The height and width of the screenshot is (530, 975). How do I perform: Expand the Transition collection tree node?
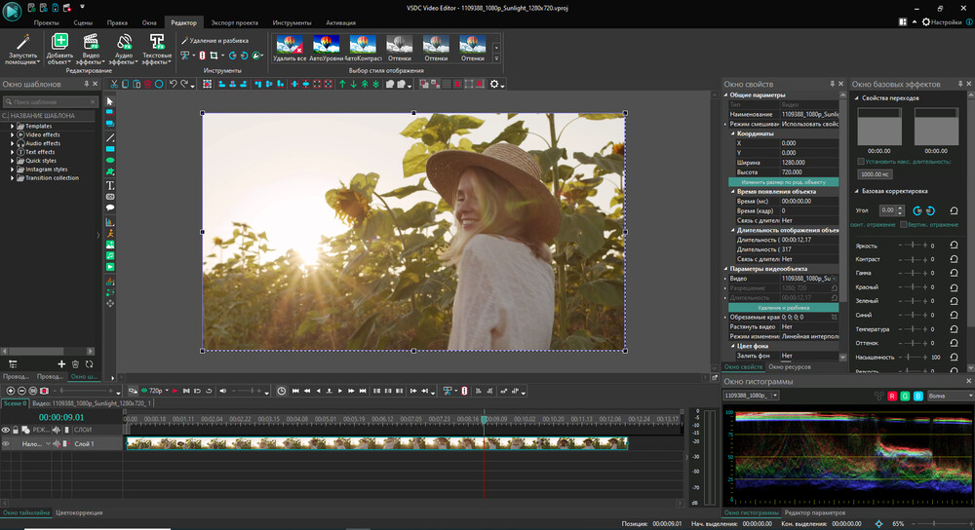coord(12,177)
